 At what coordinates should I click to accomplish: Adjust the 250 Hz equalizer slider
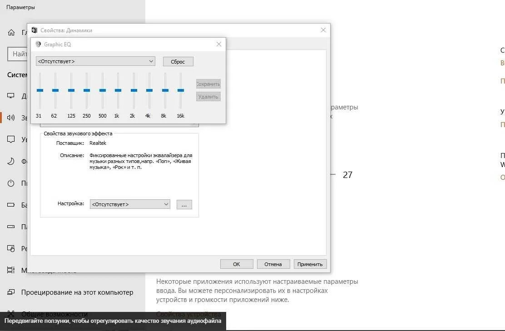pyautogui.click(x=87, y=90)
